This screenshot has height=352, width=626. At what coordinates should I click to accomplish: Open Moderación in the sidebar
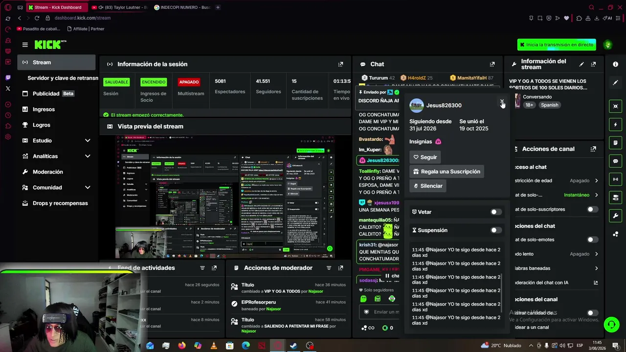click(x=57, y=172)
